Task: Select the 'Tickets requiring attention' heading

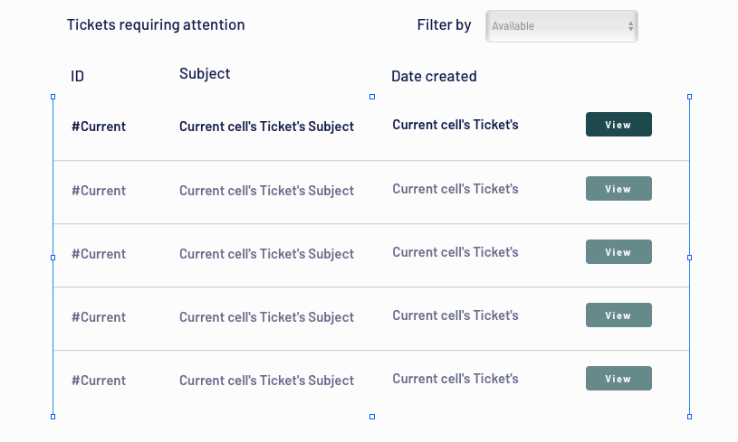Action: tap(156, 25)
